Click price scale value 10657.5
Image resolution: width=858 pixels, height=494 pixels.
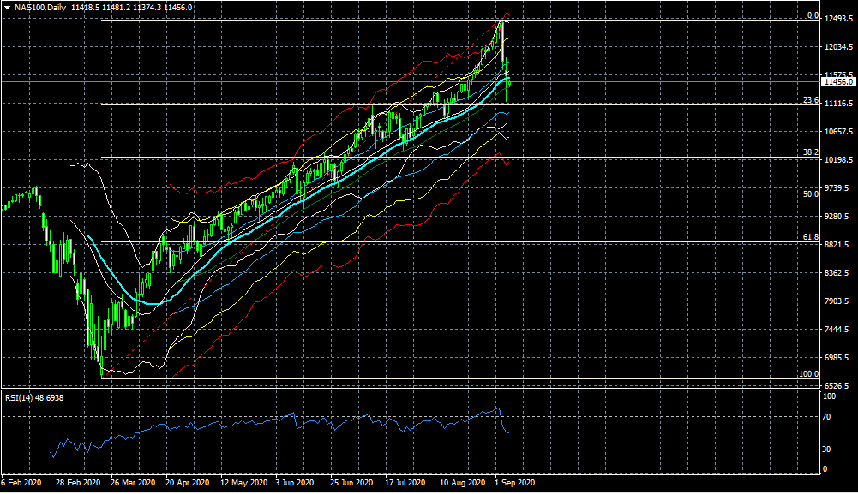(x=839, y=132)
